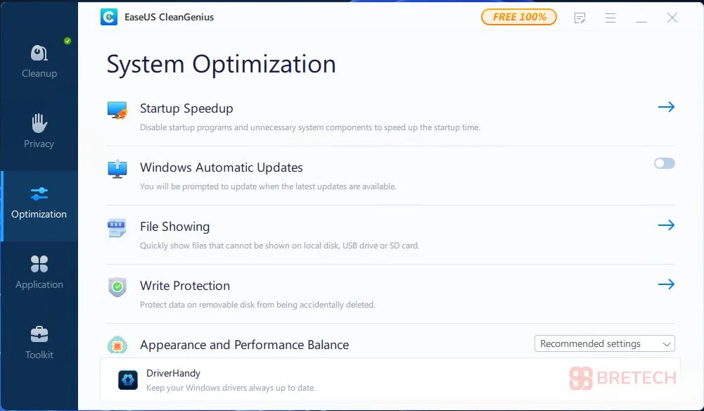The height and width of the screenshot is (411, 704).
Task: Open the Recommended settings dropdown
Action: tap(604, 344)
